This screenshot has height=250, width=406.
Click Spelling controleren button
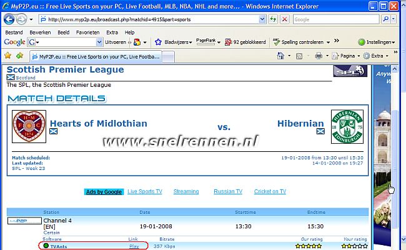(299, 42)
